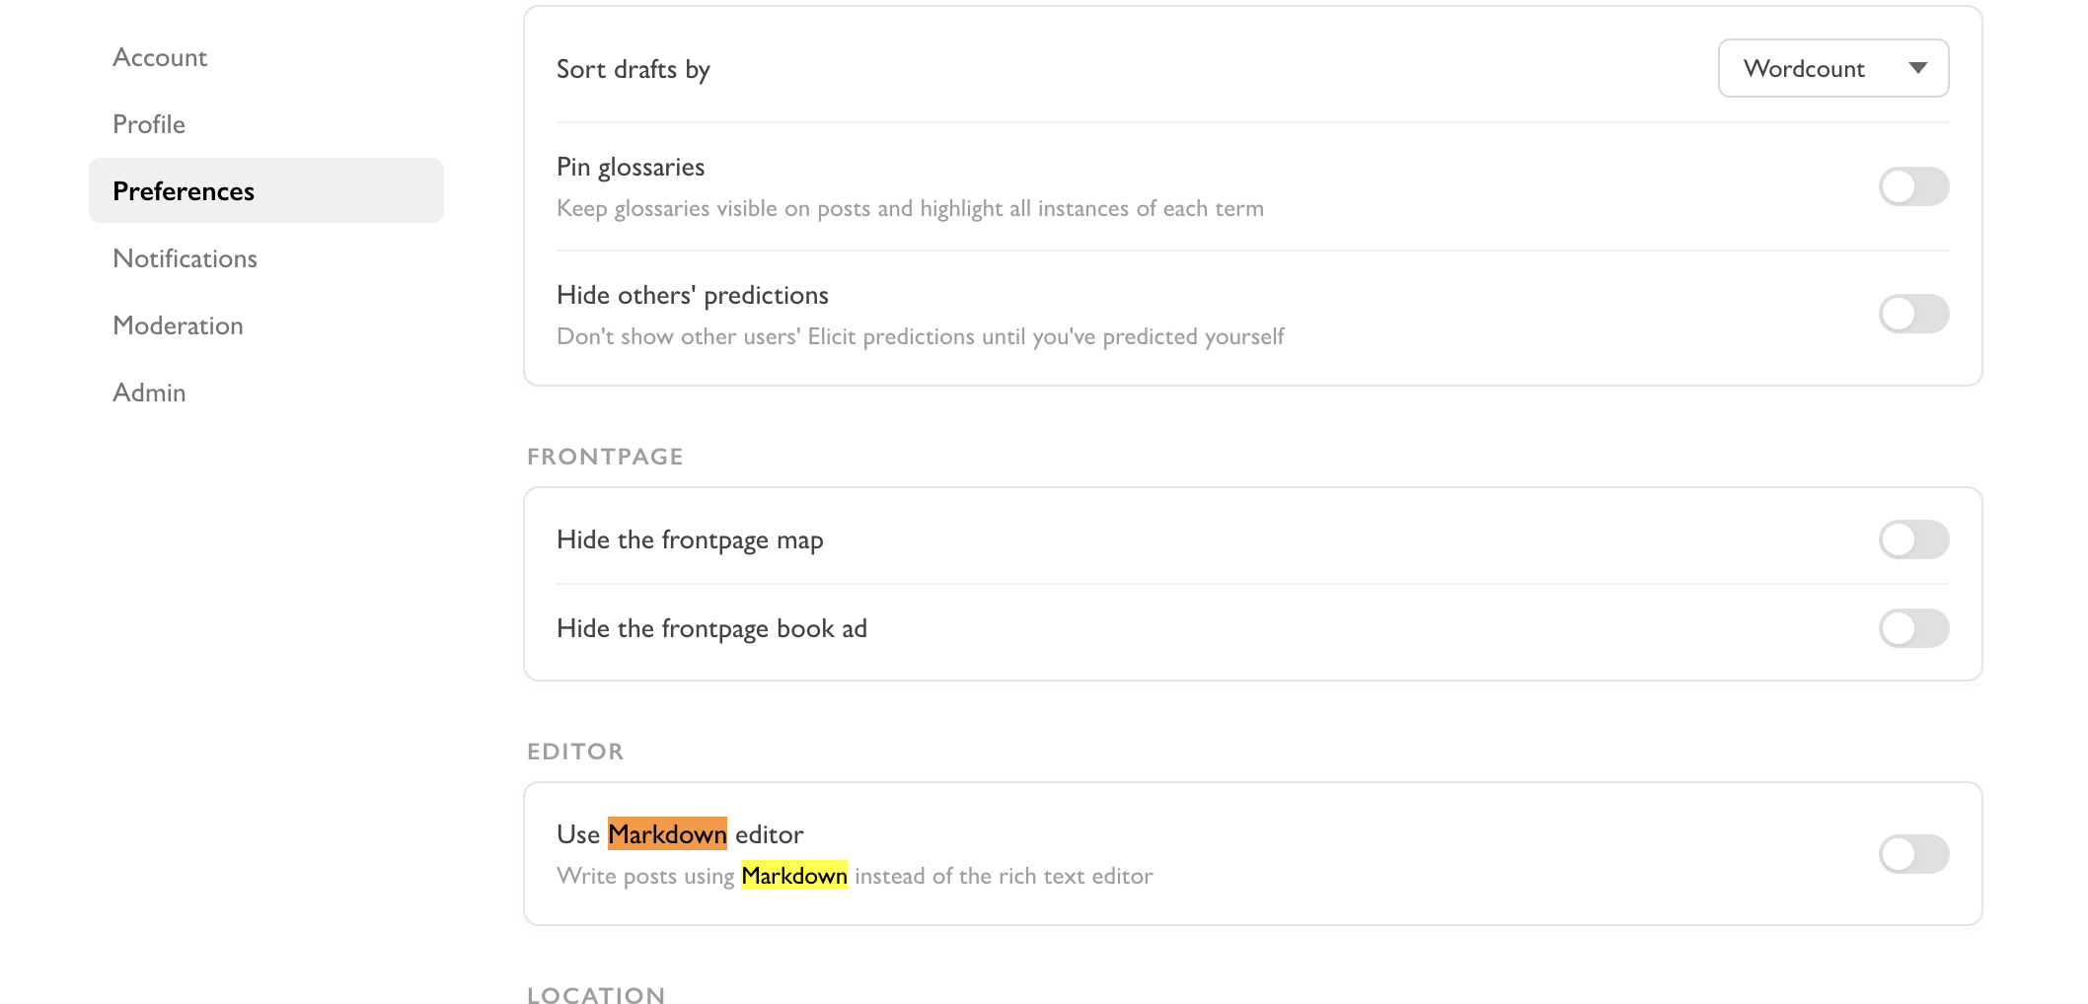The image size is (2088, 1004).
Task: Click the Hide the frontpage map label
Action: [x=690, y=539]
